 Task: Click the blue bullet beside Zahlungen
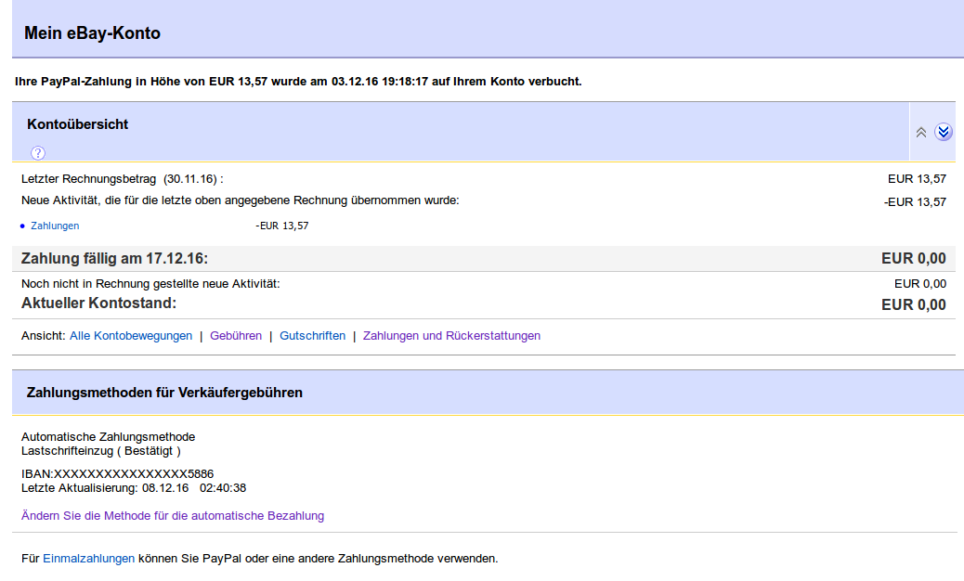click(22, 226)
